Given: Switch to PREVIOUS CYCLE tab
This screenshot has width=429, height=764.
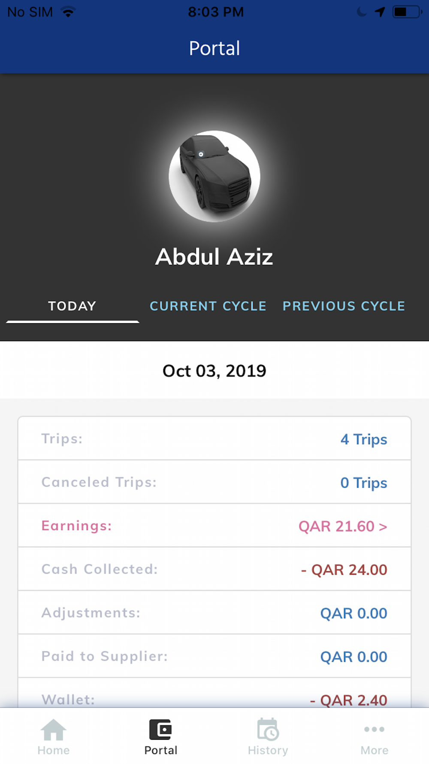Looking at the screenshot, I should (x=344, y=306).
